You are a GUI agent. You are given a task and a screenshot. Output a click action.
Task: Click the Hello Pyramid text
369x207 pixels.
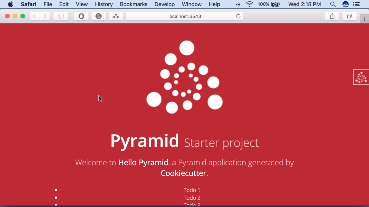tap(143, 163)
